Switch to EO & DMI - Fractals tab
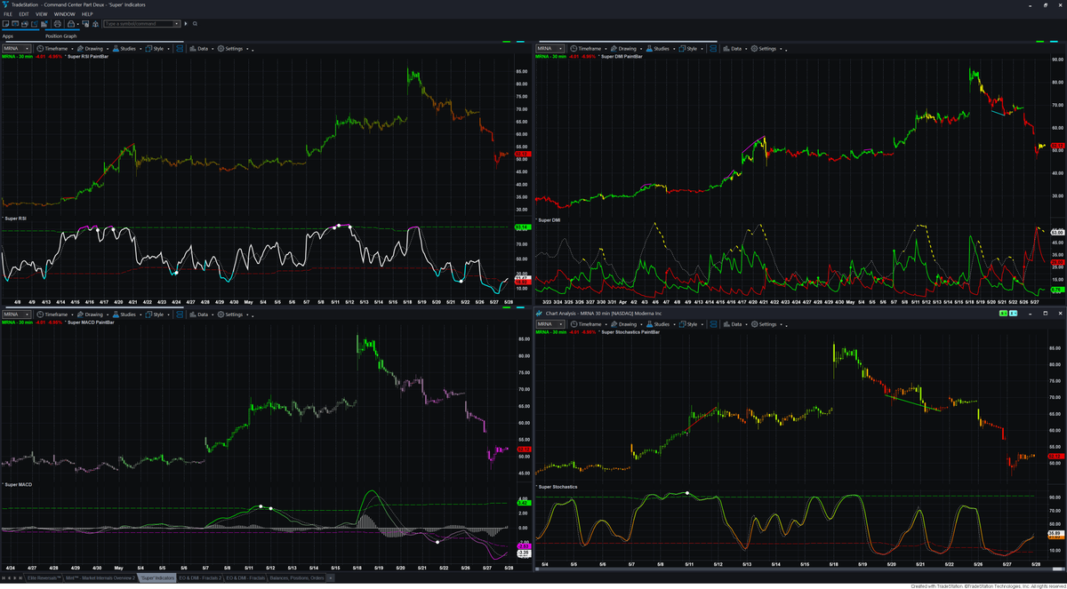This screenshot has height=589, width=1067. pos(245,578)
